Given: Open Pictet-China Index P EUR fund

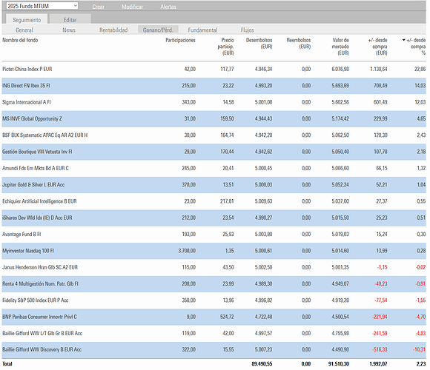Looking at the screenshot, I should point(27,70).
